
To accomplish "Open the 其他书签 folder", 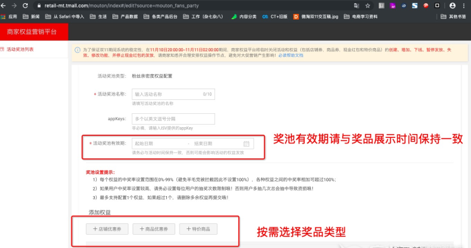I will pos(453,16).
